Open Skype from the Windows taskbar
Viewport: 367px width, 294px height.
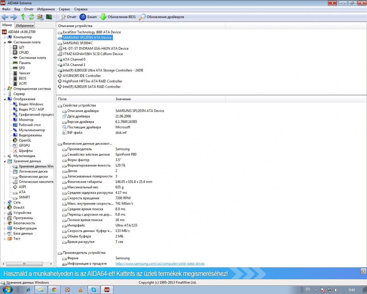[94, 290]
